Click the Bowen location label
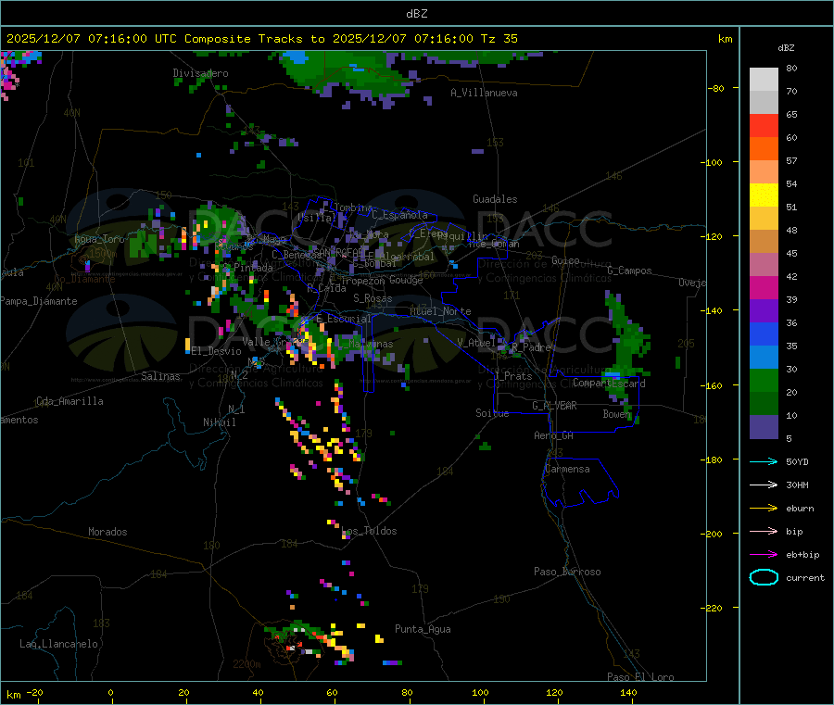The width and height of the screenshot is (834, 705). 617,413
